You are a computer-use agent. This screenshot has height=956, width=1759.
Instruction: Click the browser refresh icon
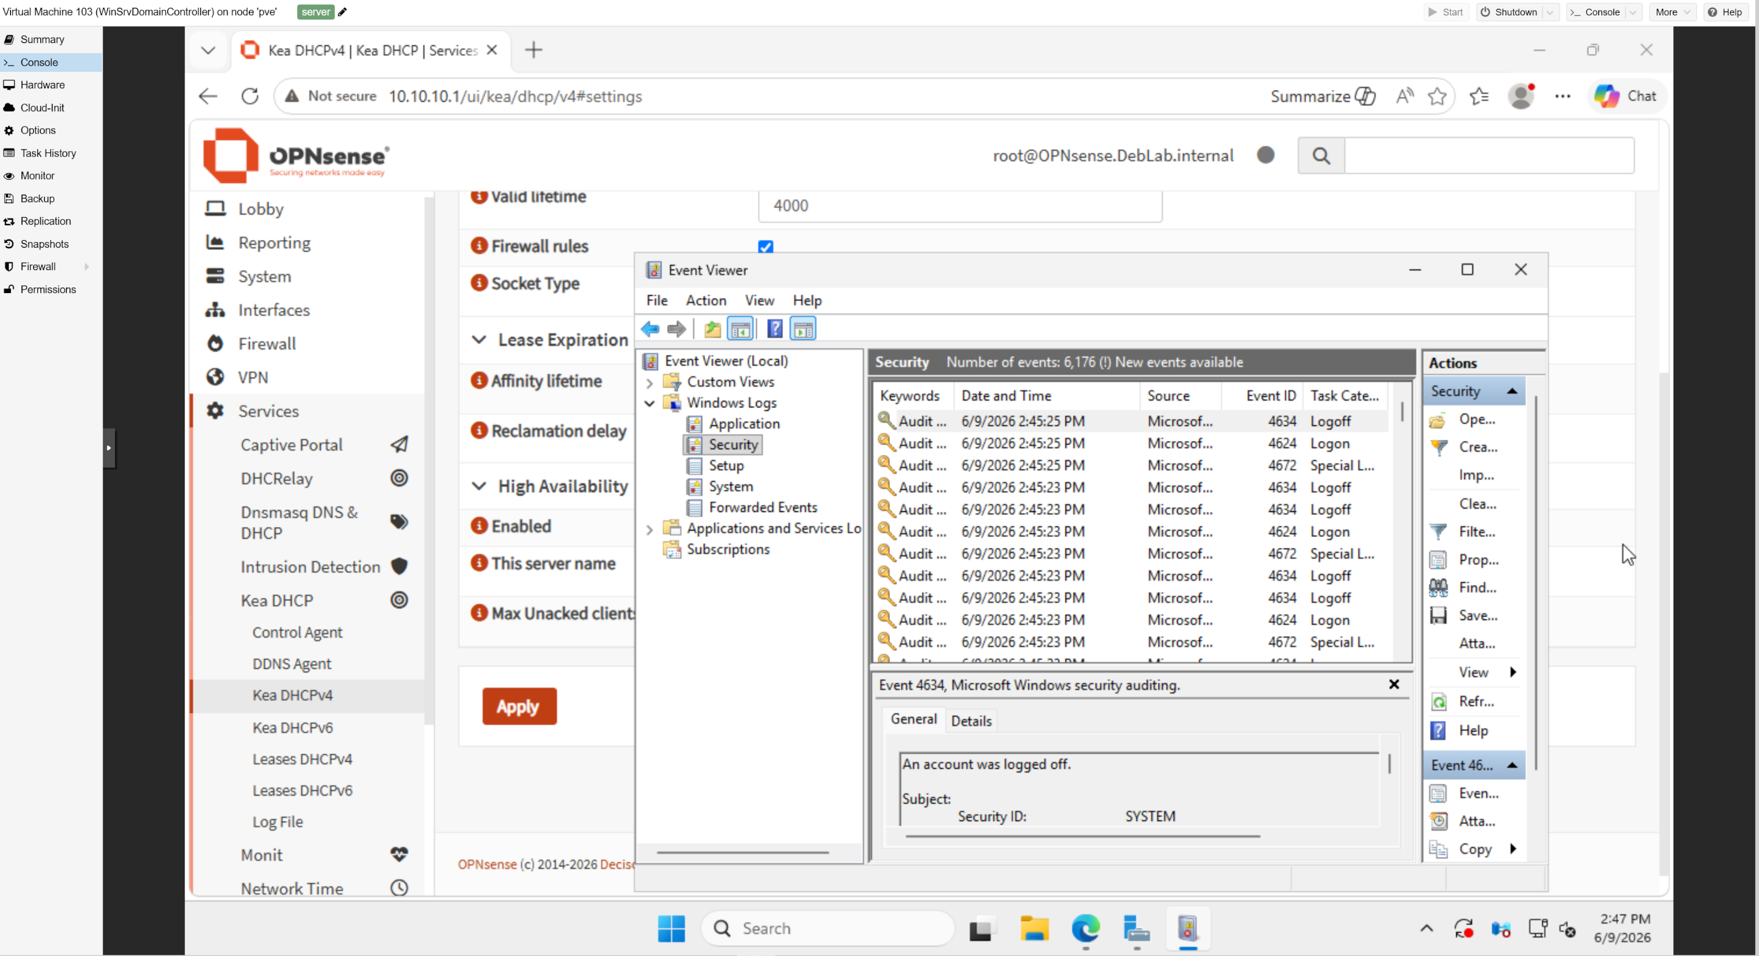(x=250, y=96)
